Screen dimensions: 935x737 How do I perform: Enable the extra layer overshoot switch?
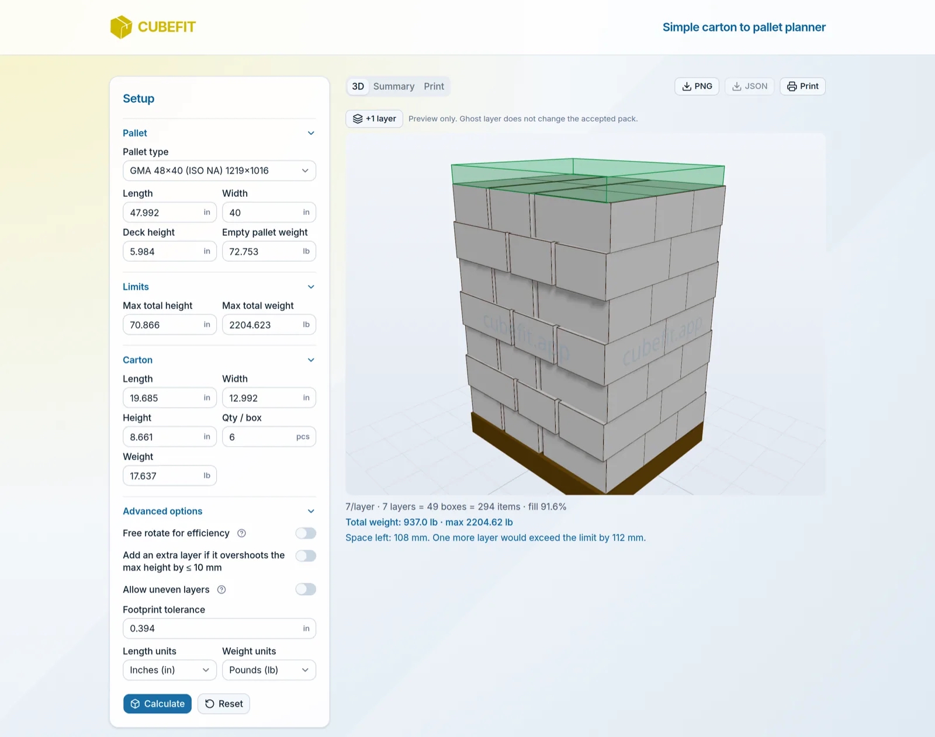coord(306,555)
